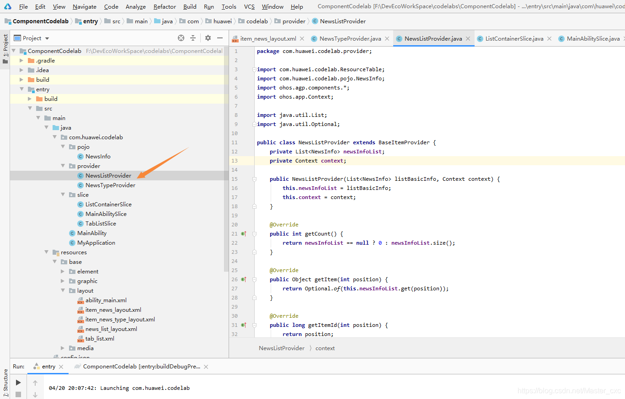Expand the media folder
This screenshot has height=399, width=625.
pyautogui.click(x=63, y=348)
